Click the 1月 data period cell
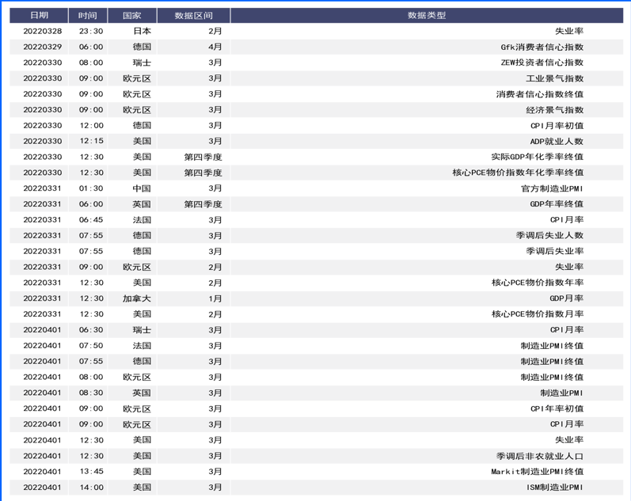 (x=215, y=298)
